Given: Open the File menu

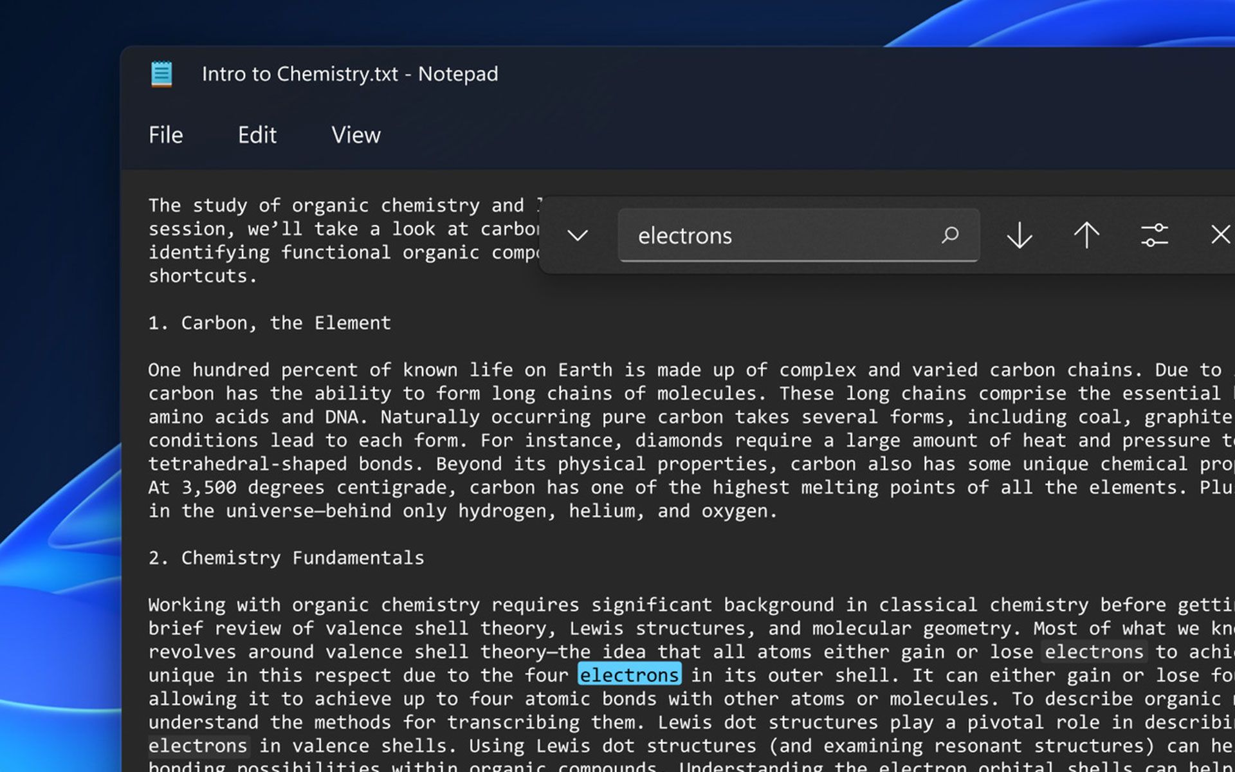Looking at the screenshot, I should pyautogui.click(x=166, y=135).
